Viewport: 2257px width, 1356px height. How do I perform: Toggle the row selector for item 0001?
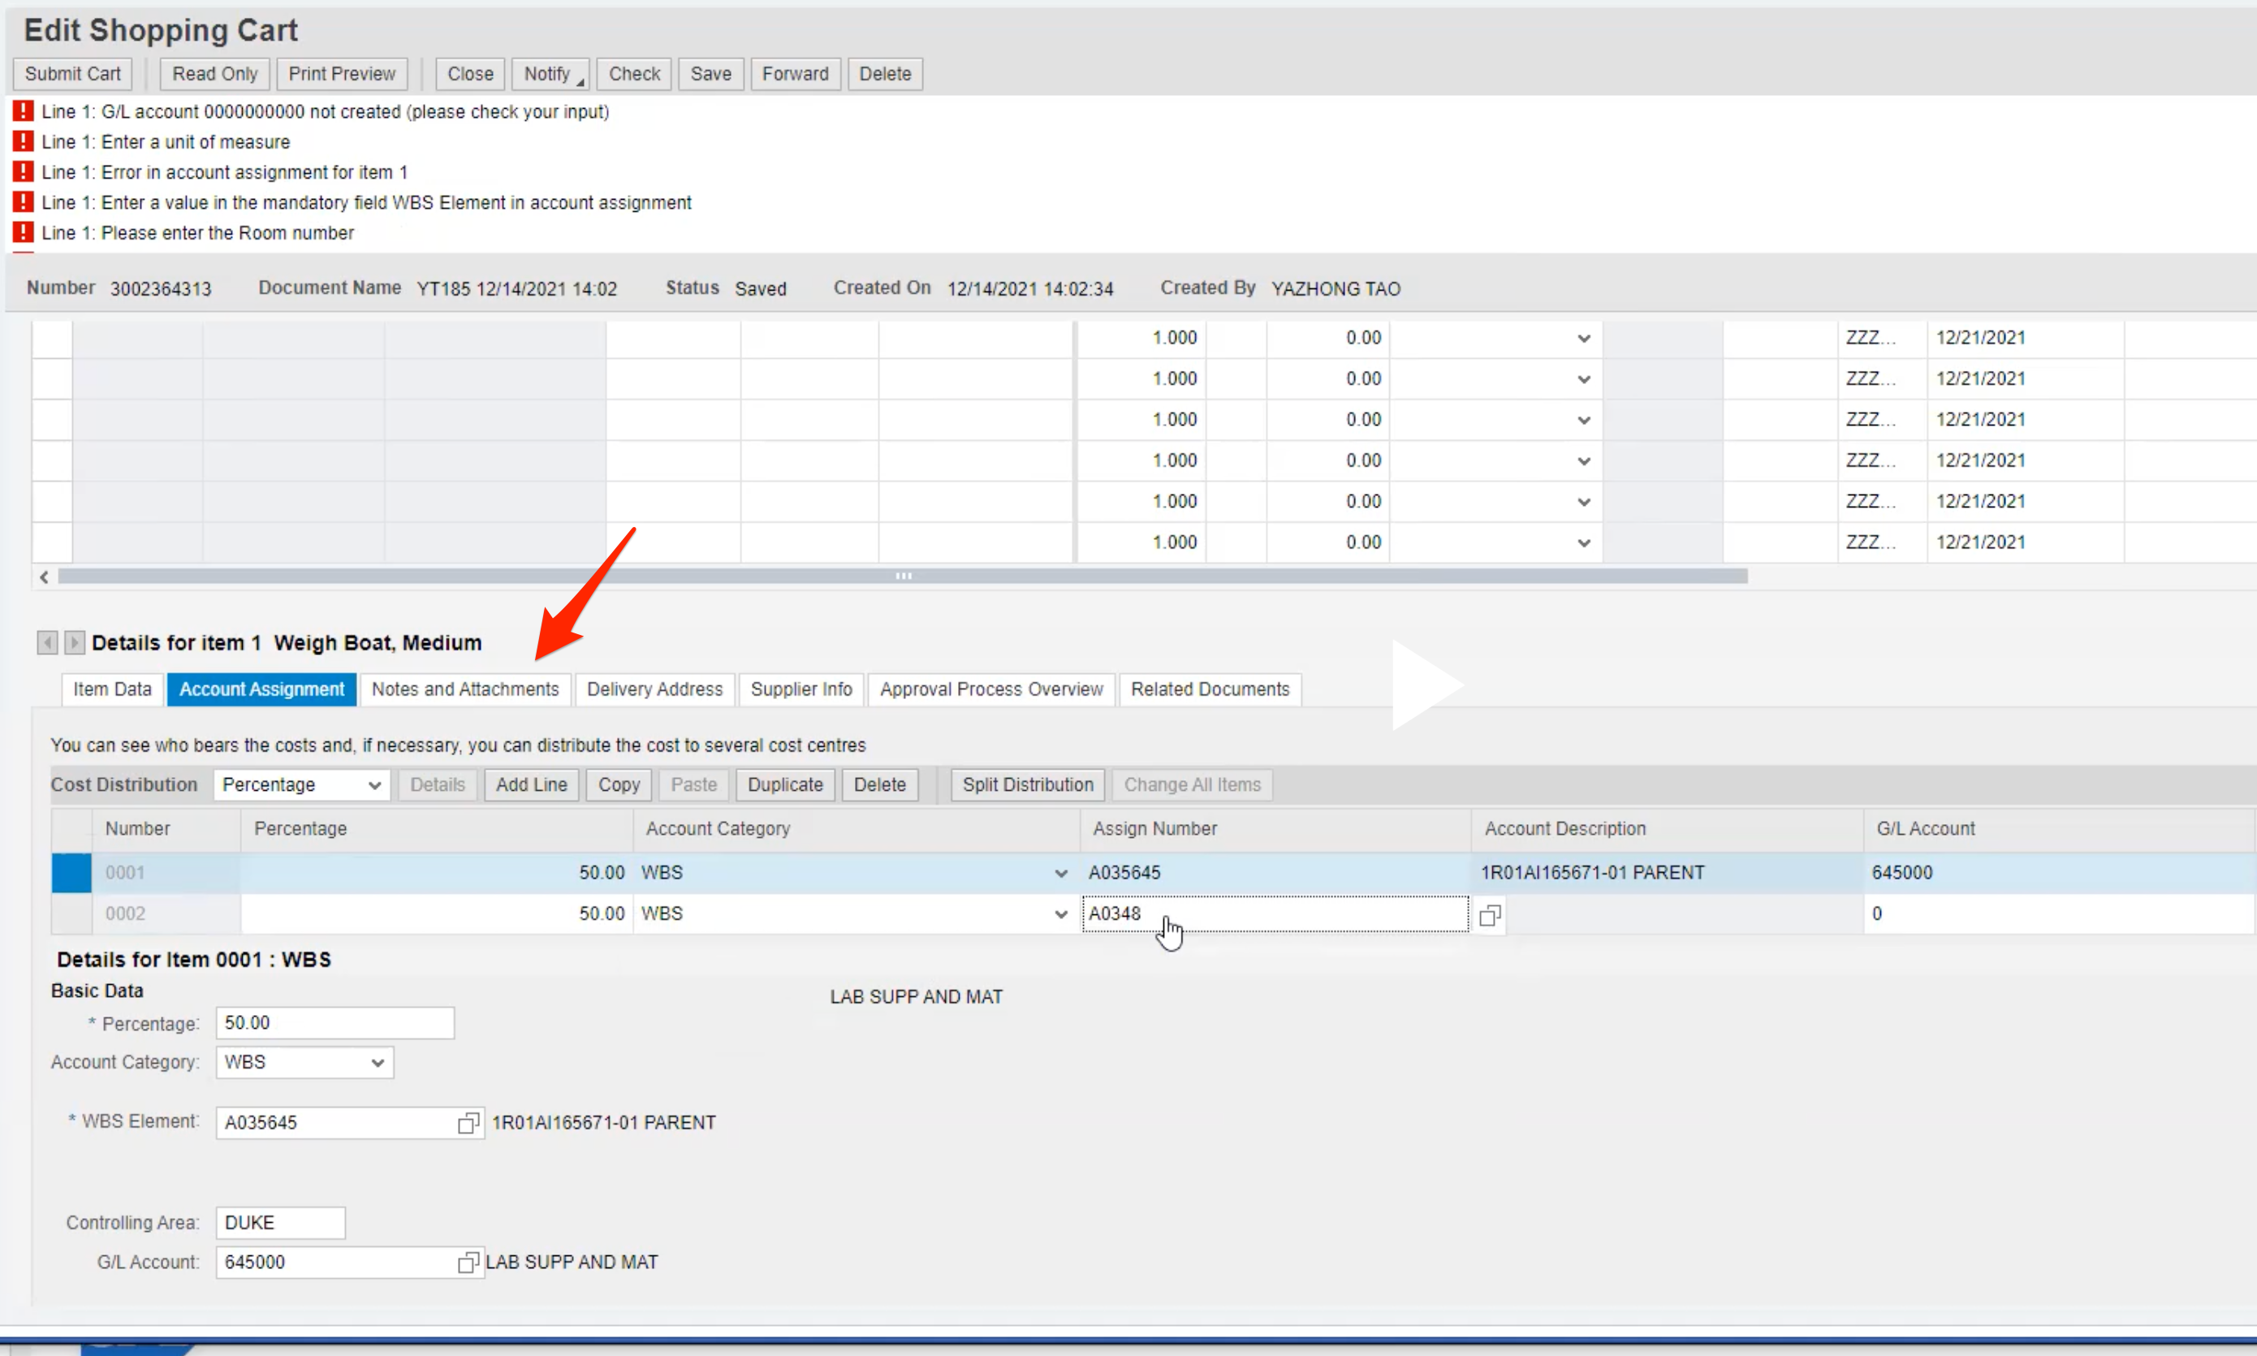[71, 872]
